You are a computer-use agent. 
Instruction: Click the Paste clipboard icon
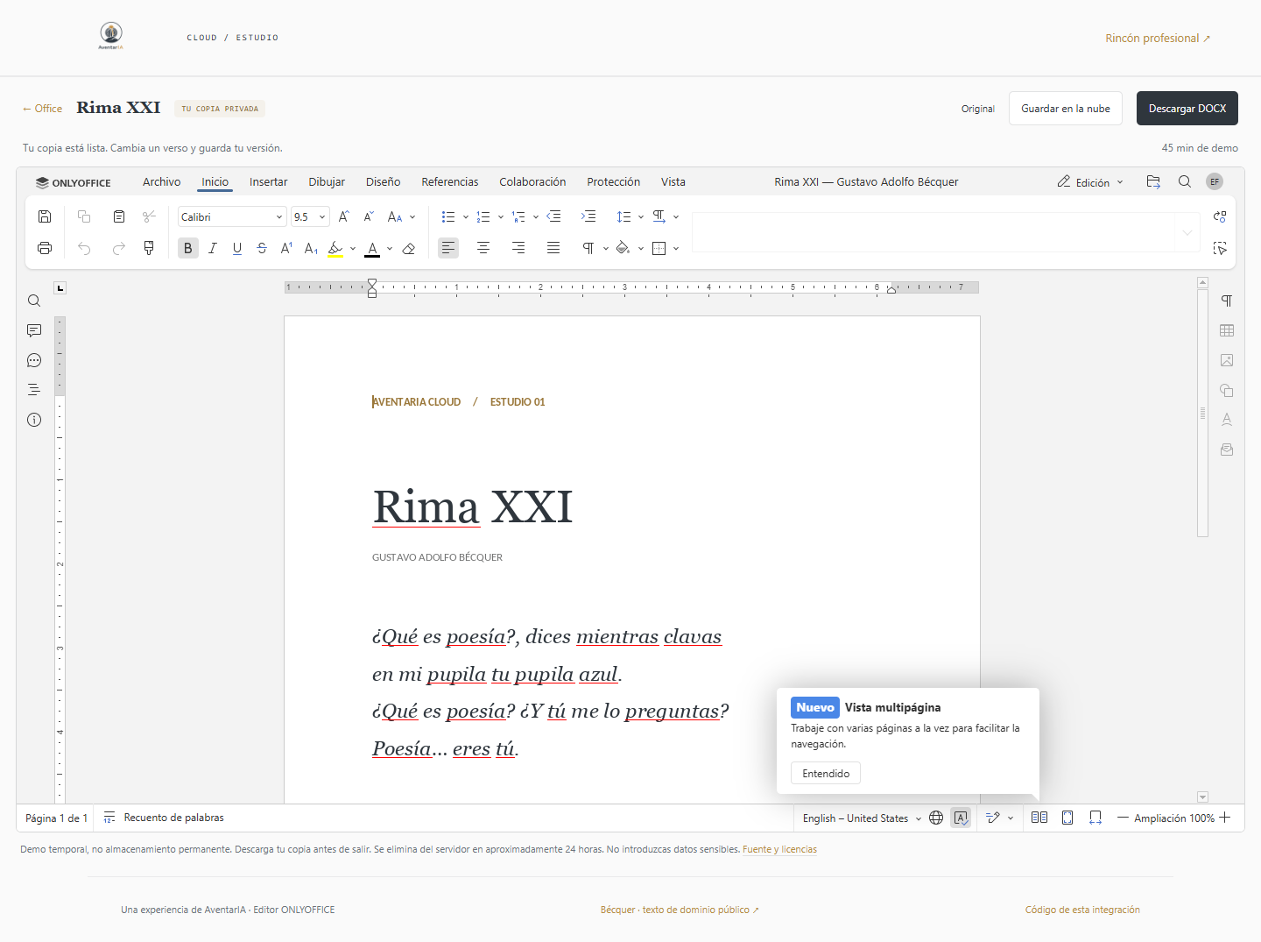(x=119, y=216)
